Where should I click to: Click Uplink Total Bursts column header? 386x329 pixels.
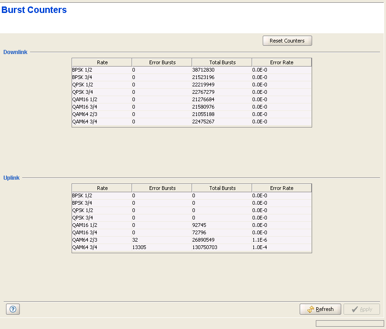222,188
